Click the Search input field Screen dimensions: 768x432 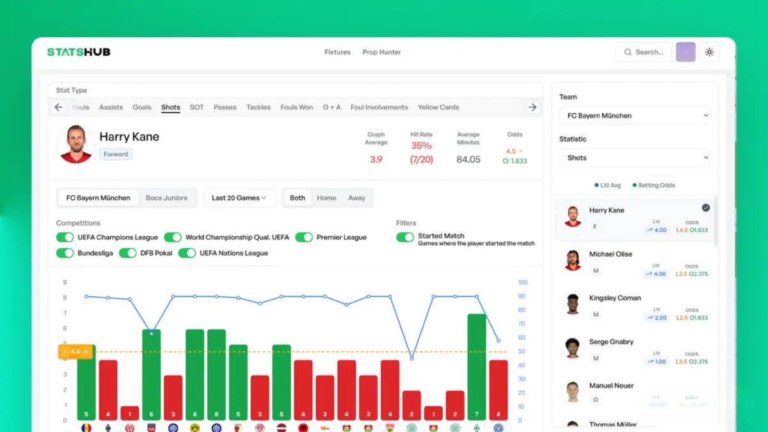click(644, 52)
